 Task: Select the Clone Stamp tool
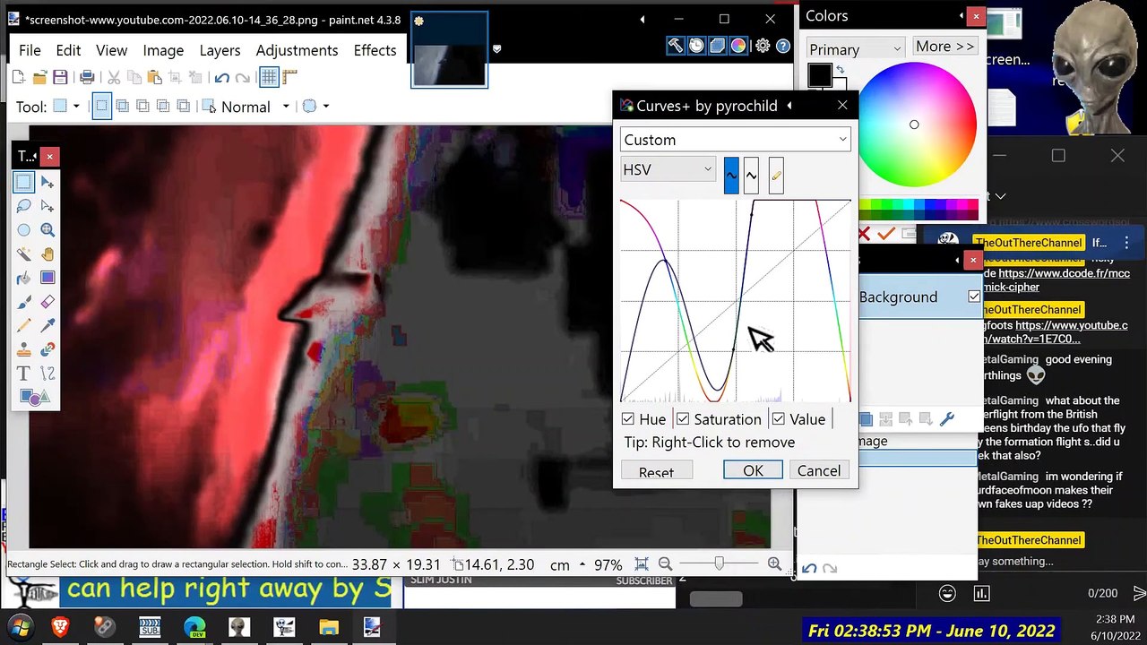click(x=23, y=349)
